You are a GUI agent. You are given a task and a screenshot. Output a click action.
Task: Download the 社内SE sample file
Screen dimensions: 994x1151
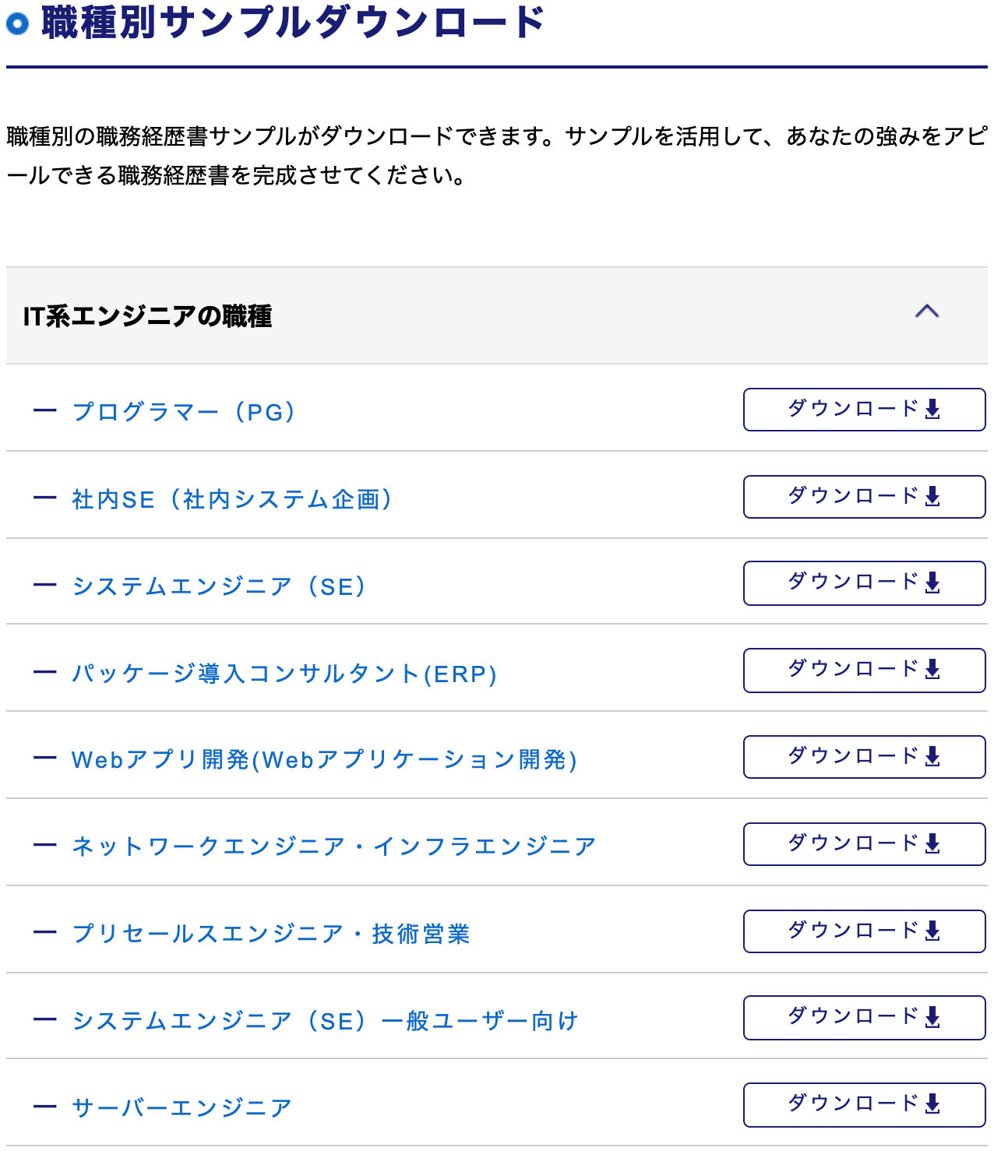(864, 497)
